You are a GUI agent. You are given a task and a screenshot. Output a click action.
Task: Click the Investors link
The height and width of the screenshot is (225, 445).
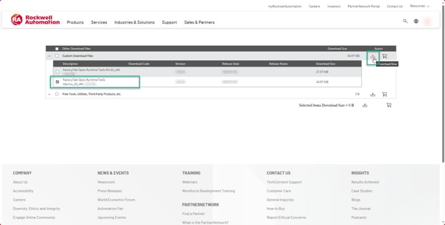click(x=334, y=6)
